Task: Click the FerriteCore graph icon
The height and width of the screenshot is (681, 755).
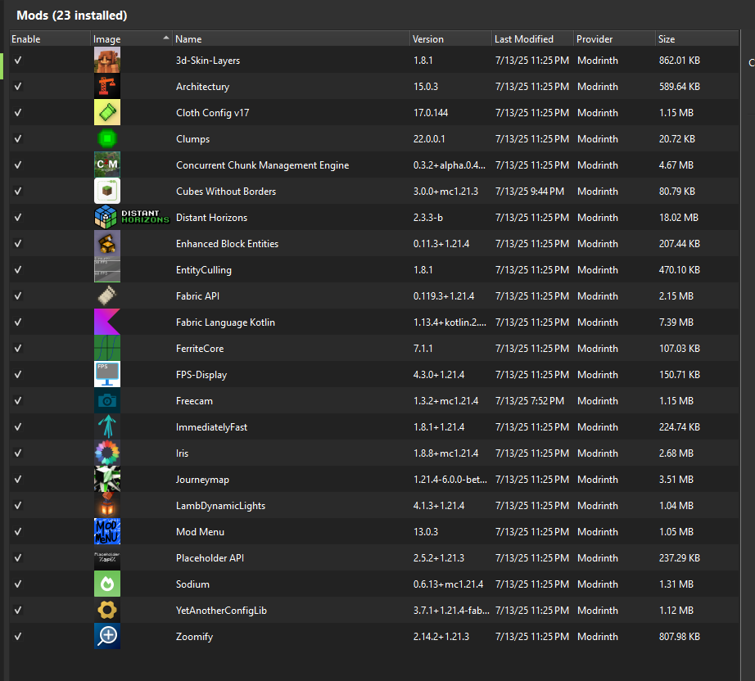Action: (x=107, y=349)
